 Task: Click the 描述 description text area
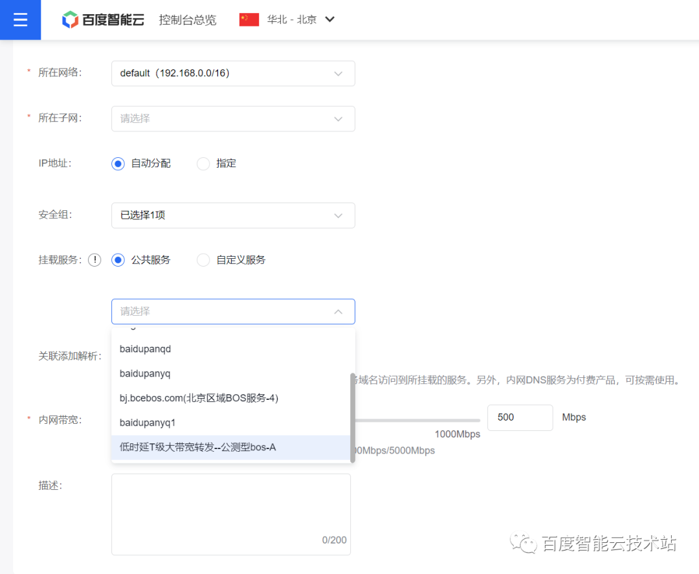(231, 514)
